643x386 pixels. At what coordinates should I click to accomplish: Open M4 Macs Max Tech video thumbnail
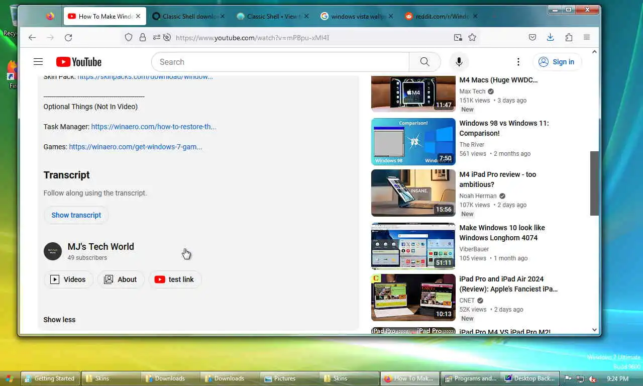coord(413,93)
